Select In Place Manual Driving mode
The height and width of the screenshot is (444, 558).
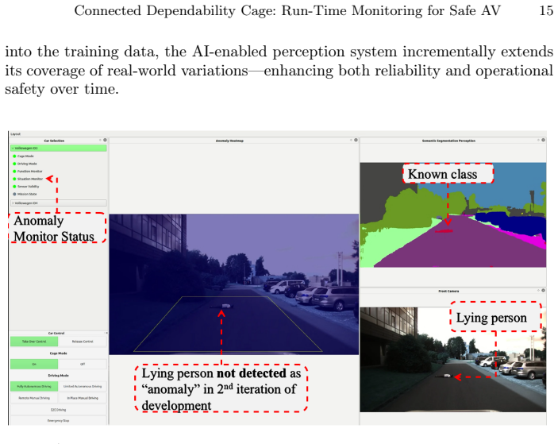pyautogui.click(x=83, y=398)
